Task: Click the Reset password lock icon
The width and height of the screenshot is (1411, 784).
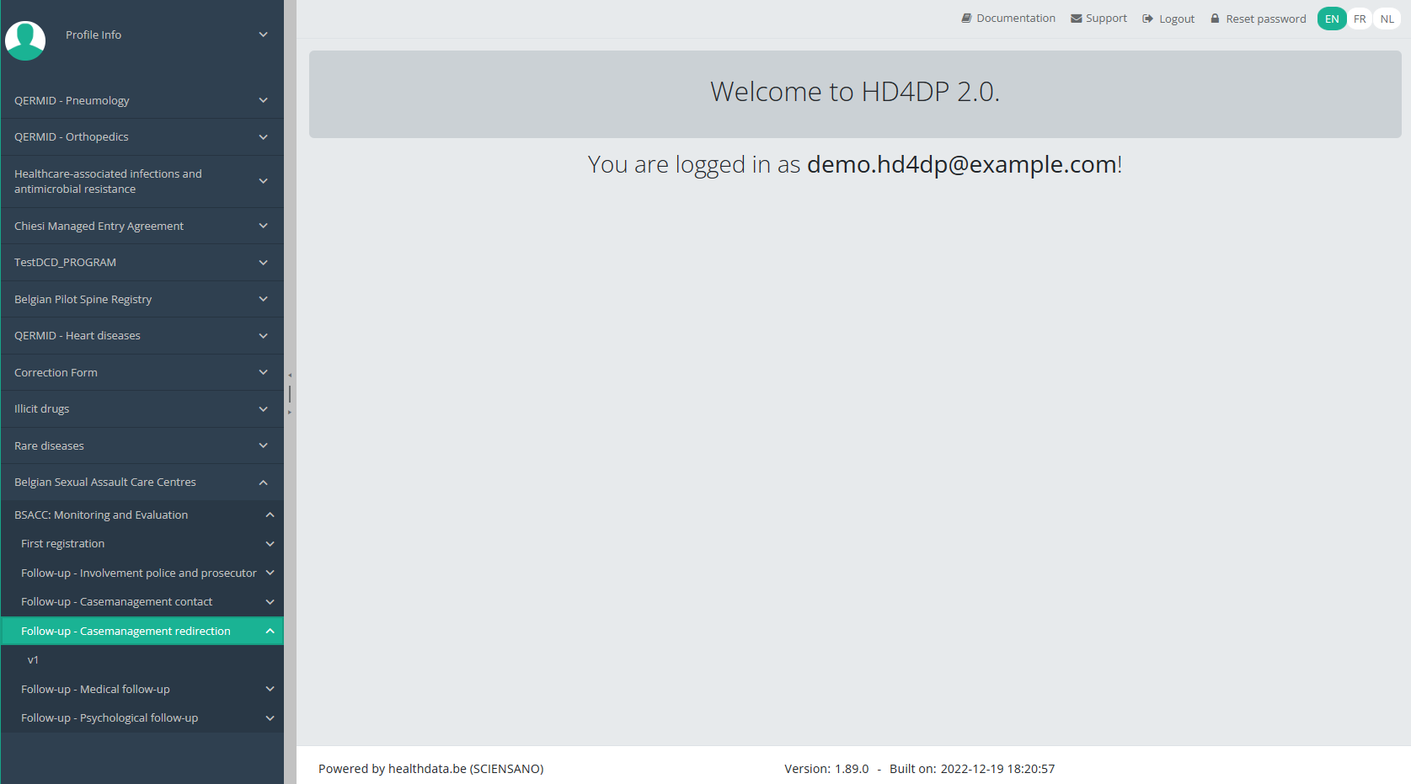Action: click(1215, 19)
